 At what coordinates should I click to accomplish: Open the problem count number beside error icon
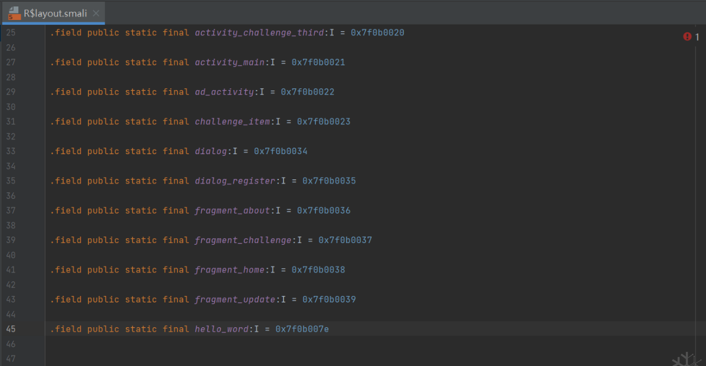(697, 36)
